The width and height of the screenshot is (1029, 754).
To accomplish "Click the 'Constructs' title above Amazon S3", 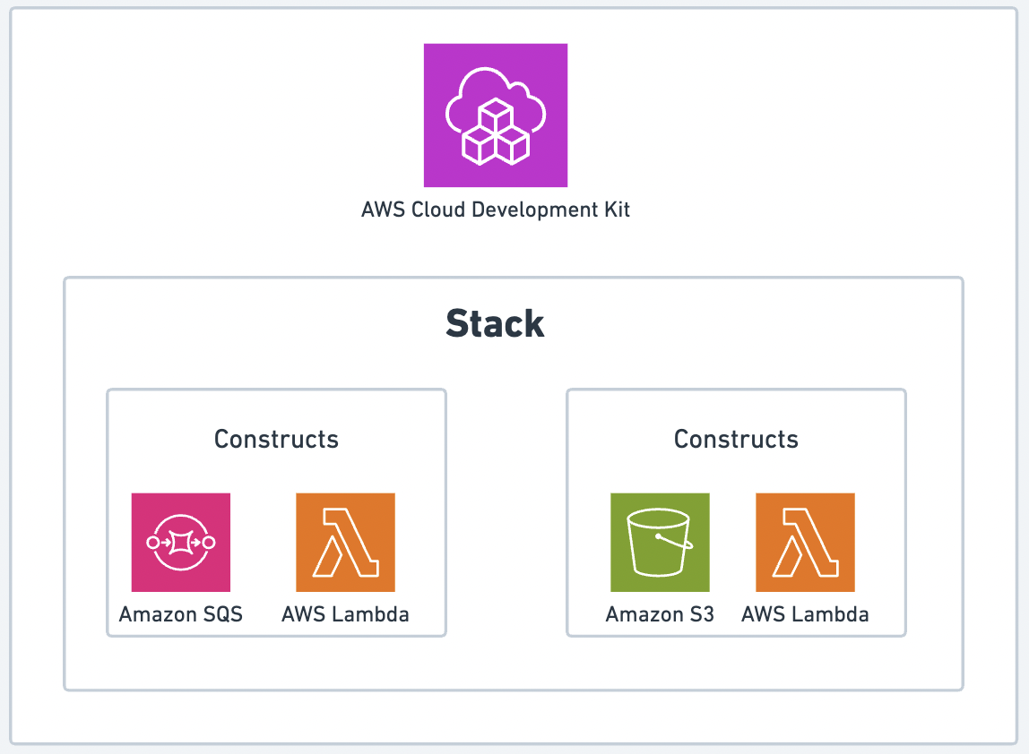I will point(736,440).
